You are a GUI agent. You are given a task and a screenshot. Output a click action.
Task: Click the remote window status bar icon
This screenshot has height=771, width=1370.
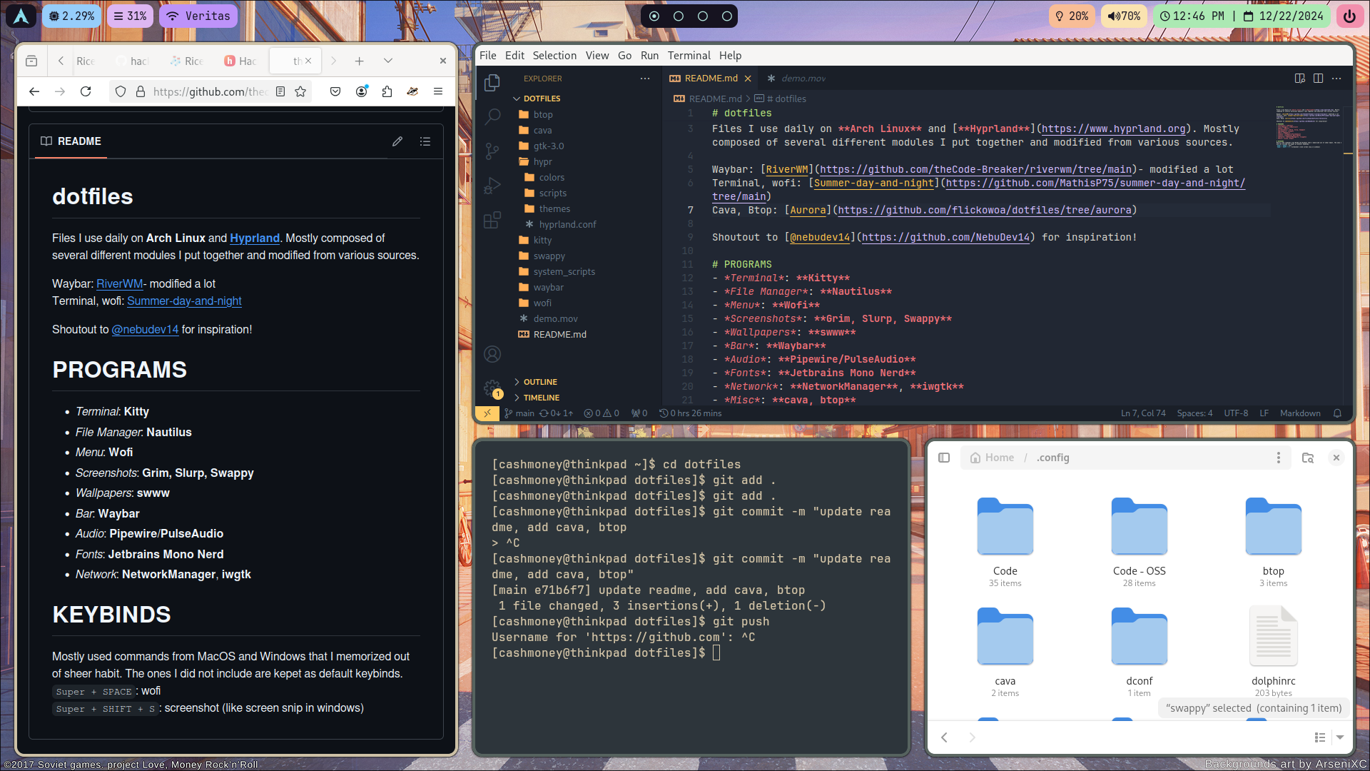click(487, 413)
